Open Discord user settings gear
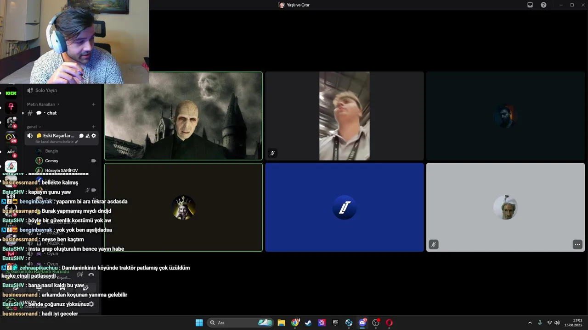Screen dimensions: 588x330 pyautogui.click(x=91, y=304)
